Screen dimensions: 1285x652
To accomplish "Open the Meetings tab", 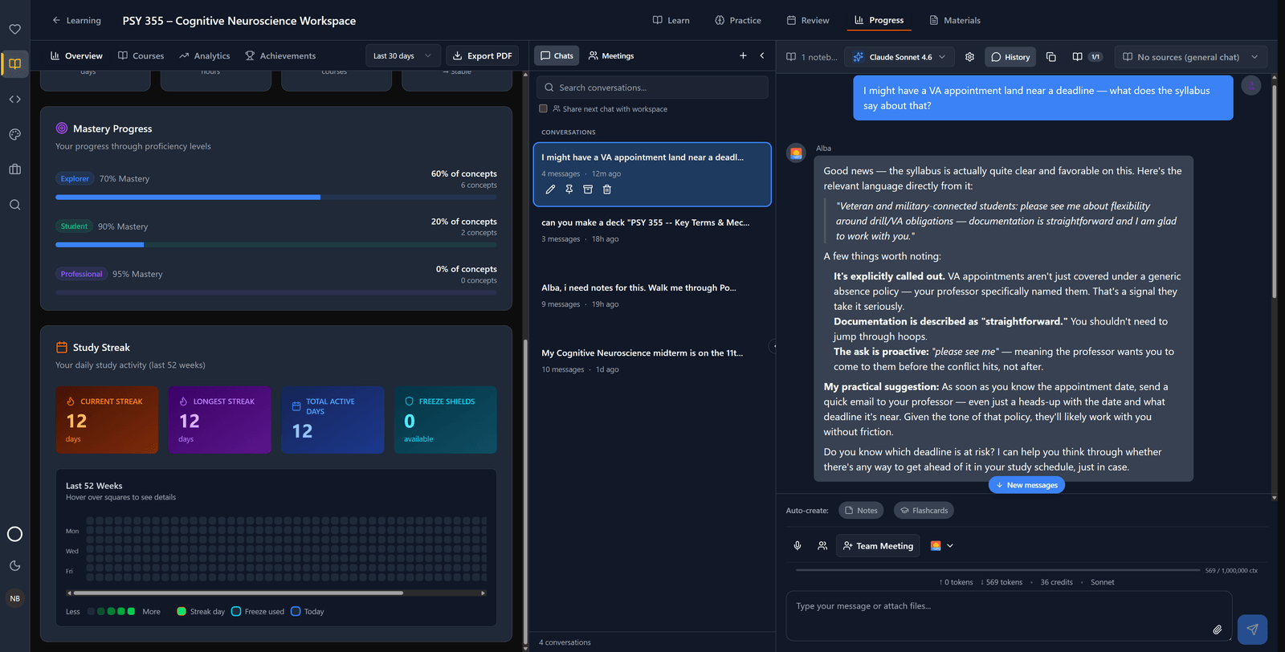I will (x=611, y=55).
